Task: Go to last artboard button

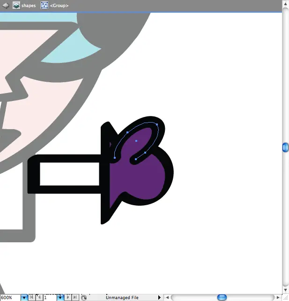Action: [75, 297]
